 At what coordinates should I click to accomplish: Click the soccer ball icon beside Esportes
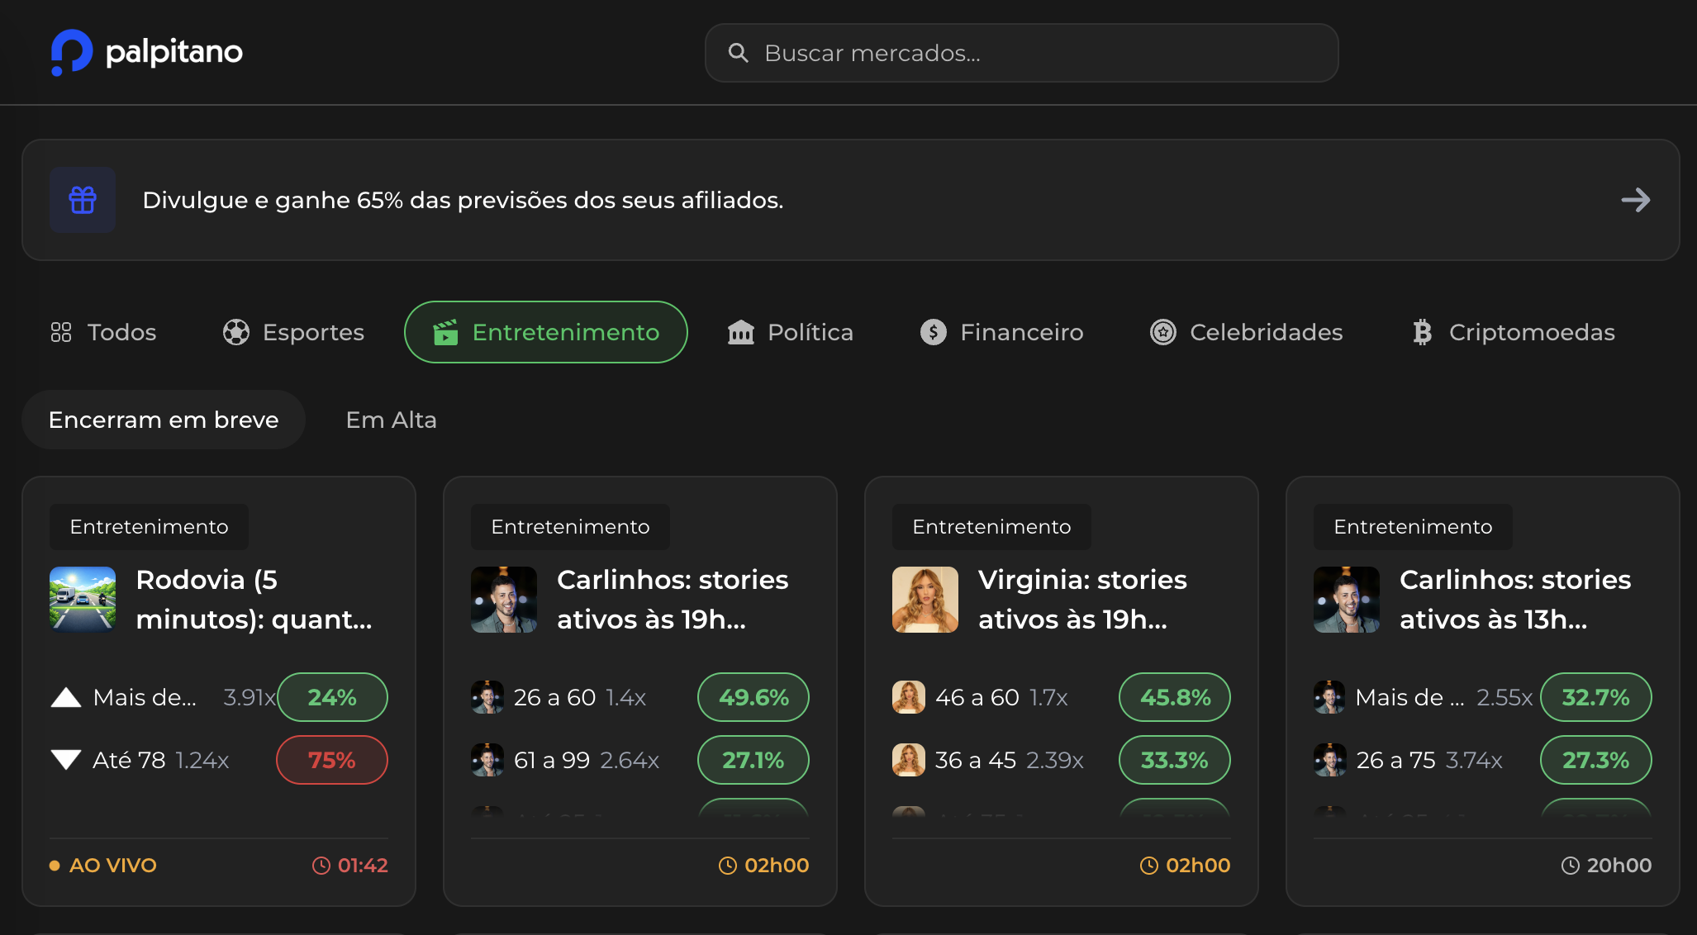235,332
